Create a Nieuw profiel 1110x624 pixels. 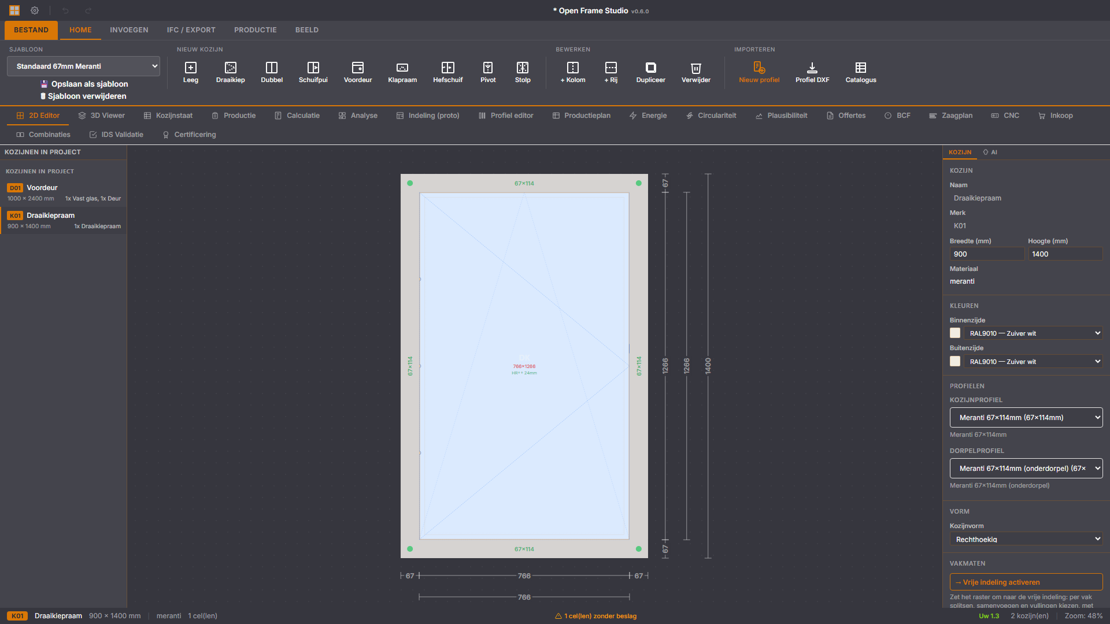[759, 72]
